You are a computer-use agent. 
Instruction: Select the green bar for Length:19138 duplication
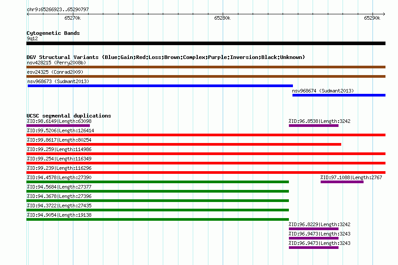coord(157,219)
